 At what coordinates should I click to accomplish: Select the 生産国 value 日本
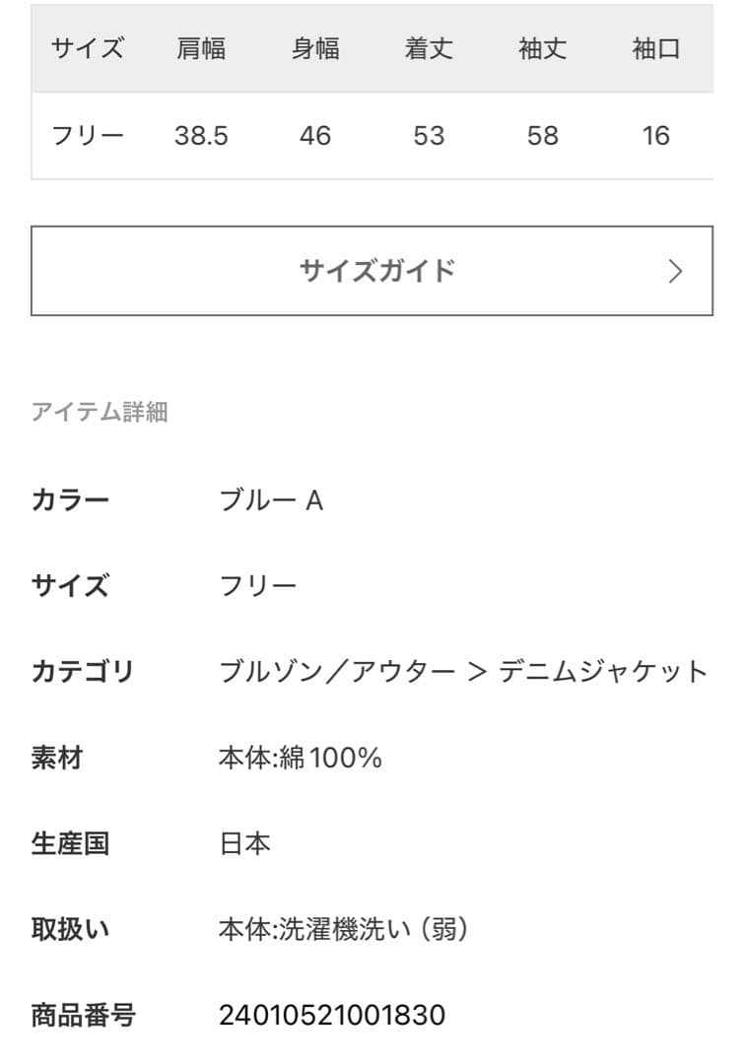[x=245, y=842]
